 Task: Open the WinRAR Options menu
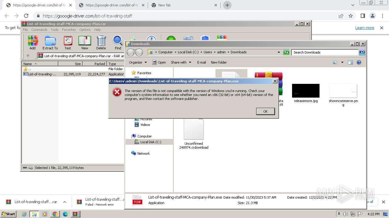[x=85, y=30]
